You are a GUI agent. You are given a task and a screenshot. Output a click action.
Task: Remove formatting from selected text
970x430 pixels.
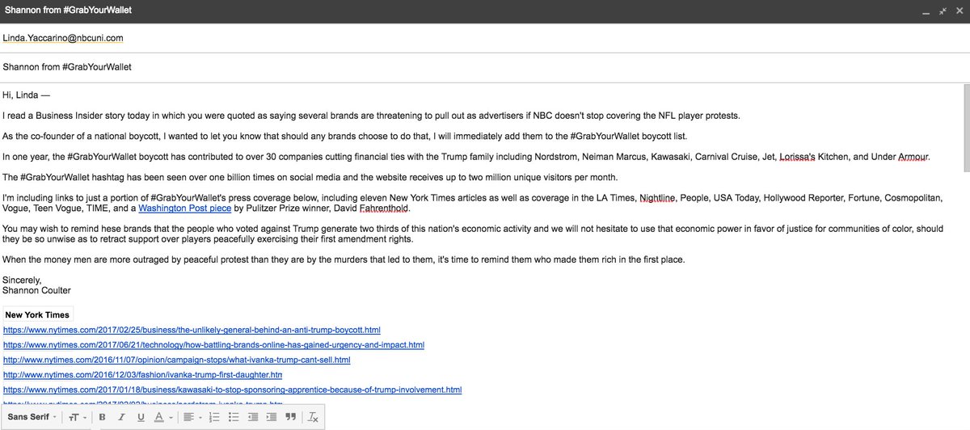coord(314,417)
